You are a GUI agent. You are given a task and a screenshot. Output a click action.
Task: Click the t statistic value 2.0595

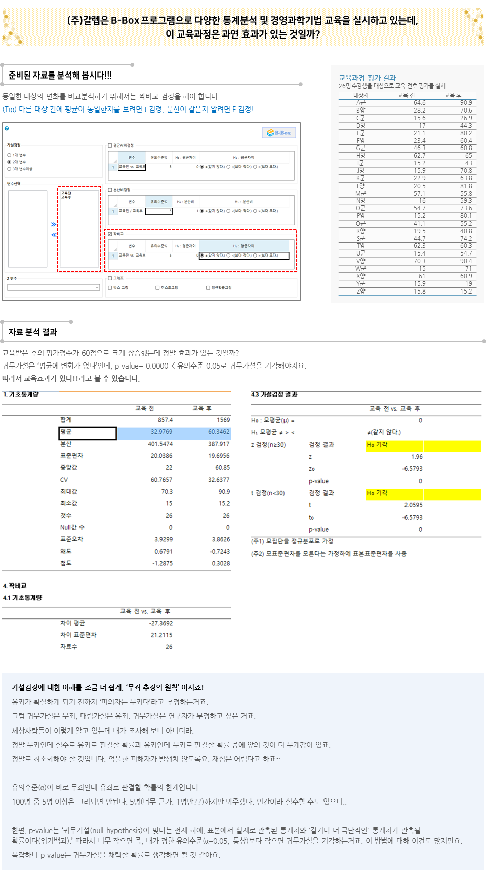[x=413, y=505]
